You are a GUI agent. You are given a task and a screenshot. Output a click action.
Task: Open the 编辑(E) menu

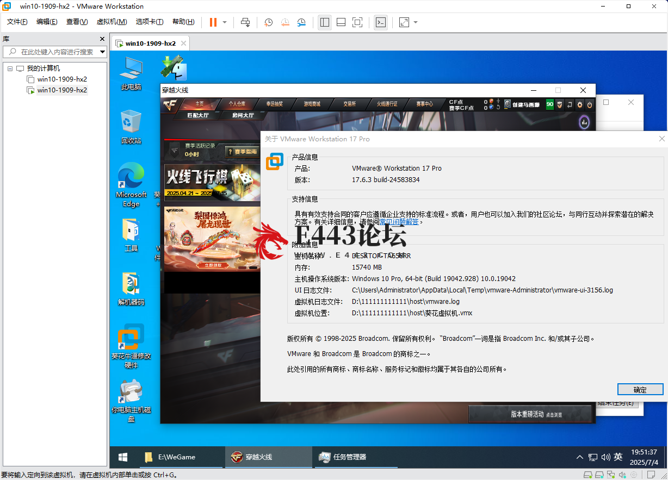47,22
